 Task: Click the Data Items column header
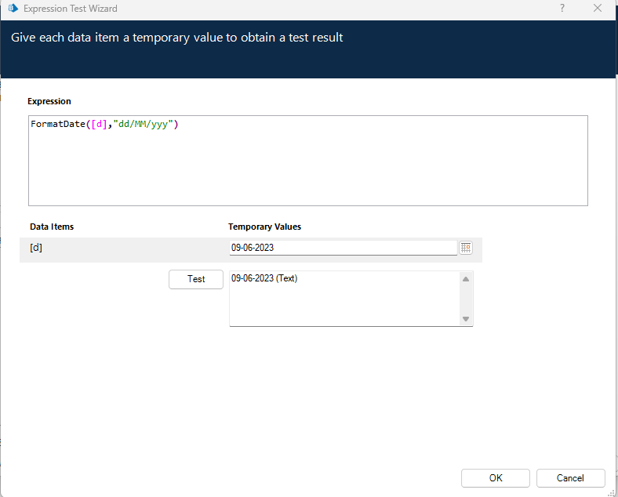[52, 227]
